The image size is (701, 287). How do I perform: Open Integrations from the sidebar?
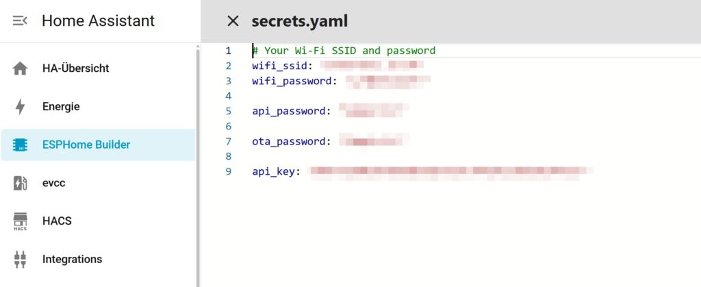[x=72, y=260]
